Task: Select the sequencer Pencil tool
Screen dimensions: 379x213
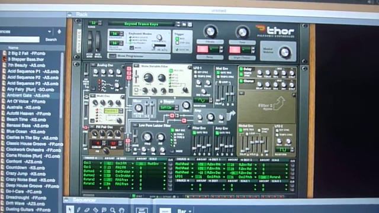Action: click(x=79, y=209)
